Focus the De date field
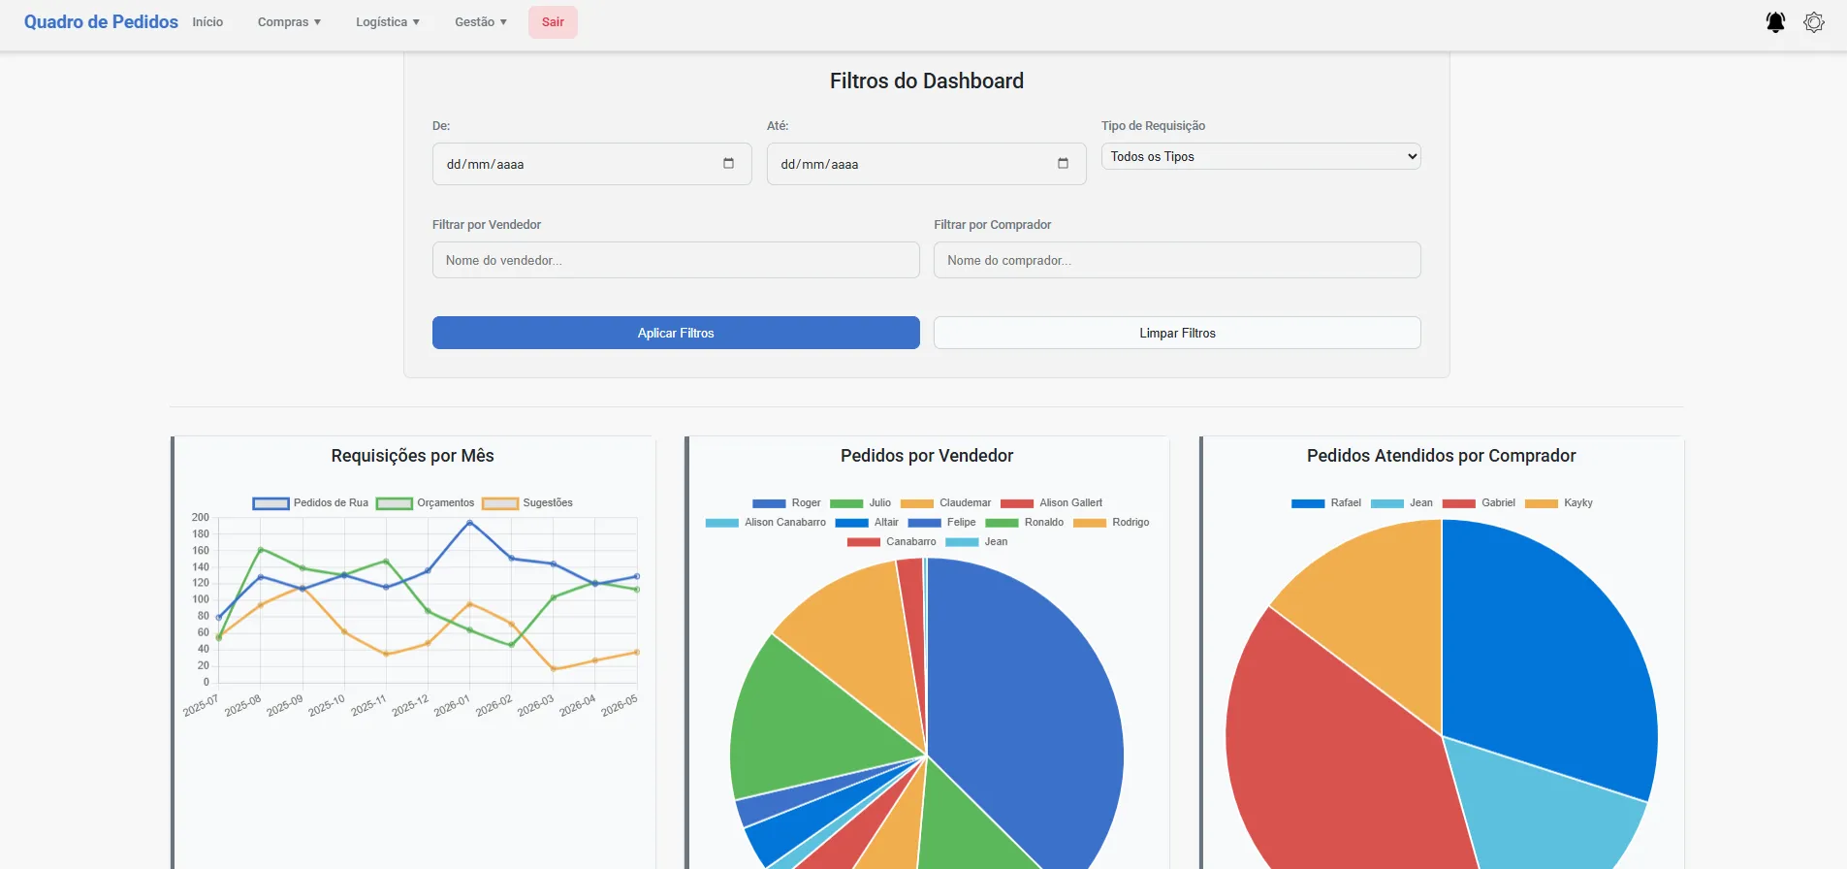The height and width of the screenshot is (869, 1847). coord(591,164)
